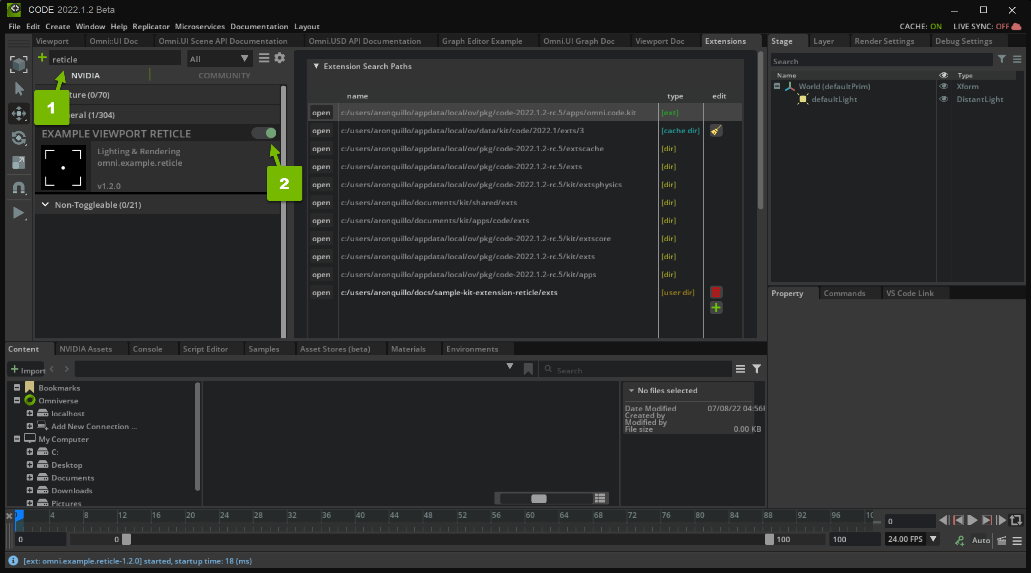Activate the Scale tool
The width and height of the screenshot is (1031, 573).
tap(19, 162)
